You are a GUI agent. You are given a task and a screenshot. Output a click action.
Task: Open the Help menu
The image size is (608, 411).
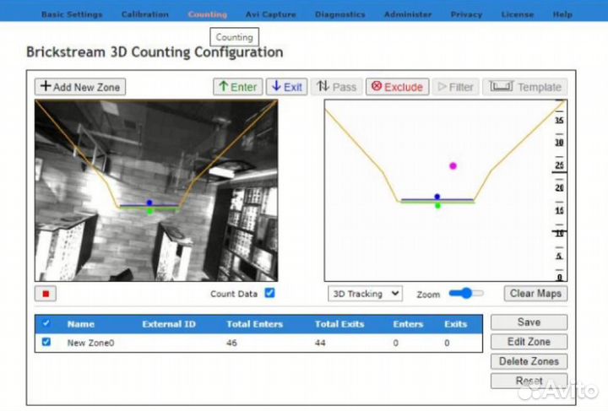(x=562, y=14)
